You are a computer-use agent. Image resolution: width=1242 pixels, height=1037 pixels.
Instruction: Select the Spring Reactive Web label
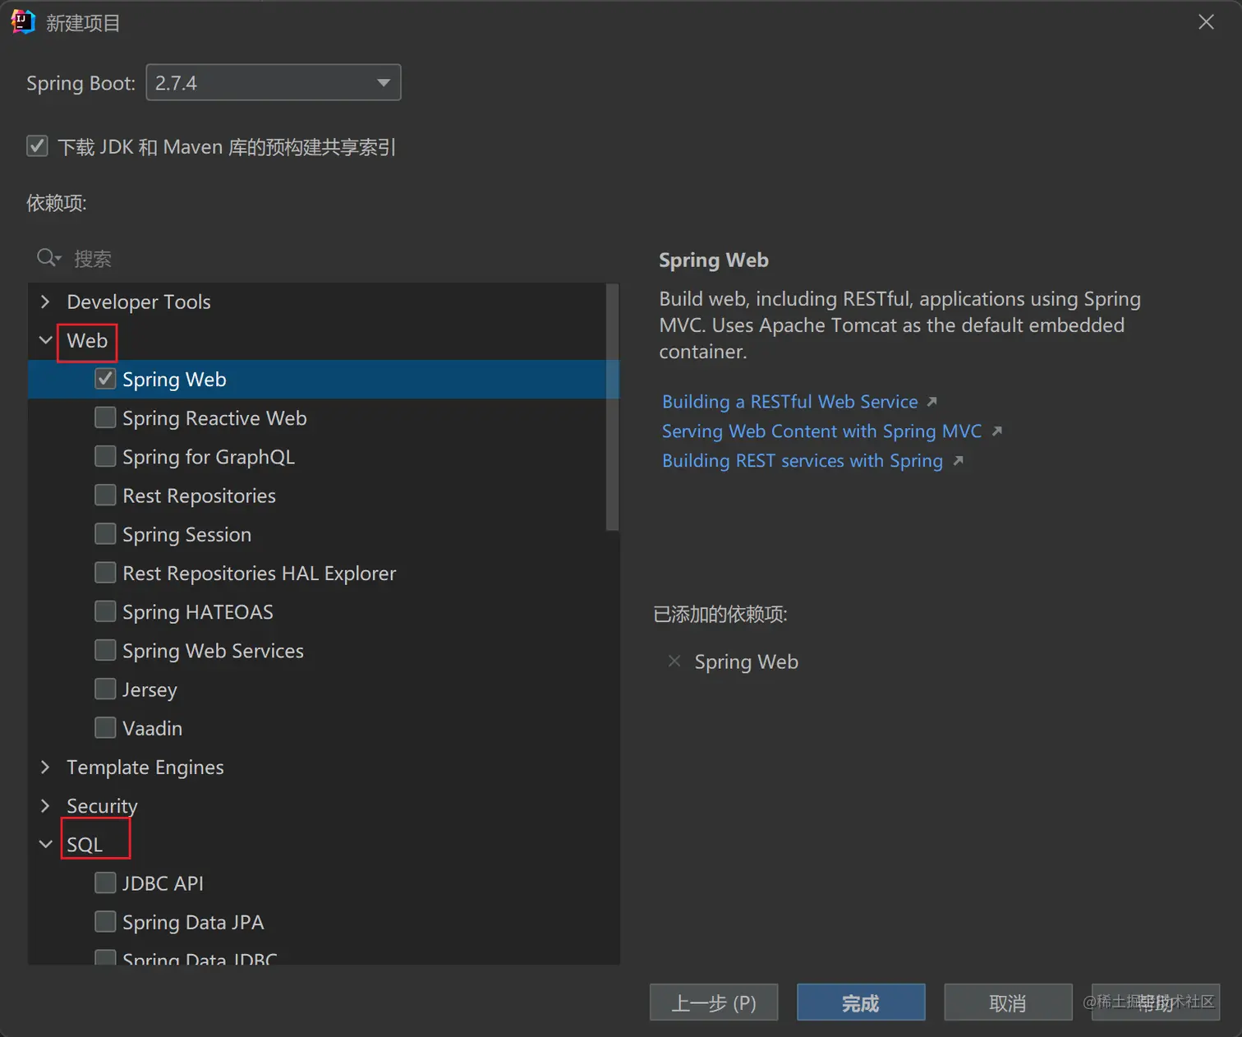point(214,418)
